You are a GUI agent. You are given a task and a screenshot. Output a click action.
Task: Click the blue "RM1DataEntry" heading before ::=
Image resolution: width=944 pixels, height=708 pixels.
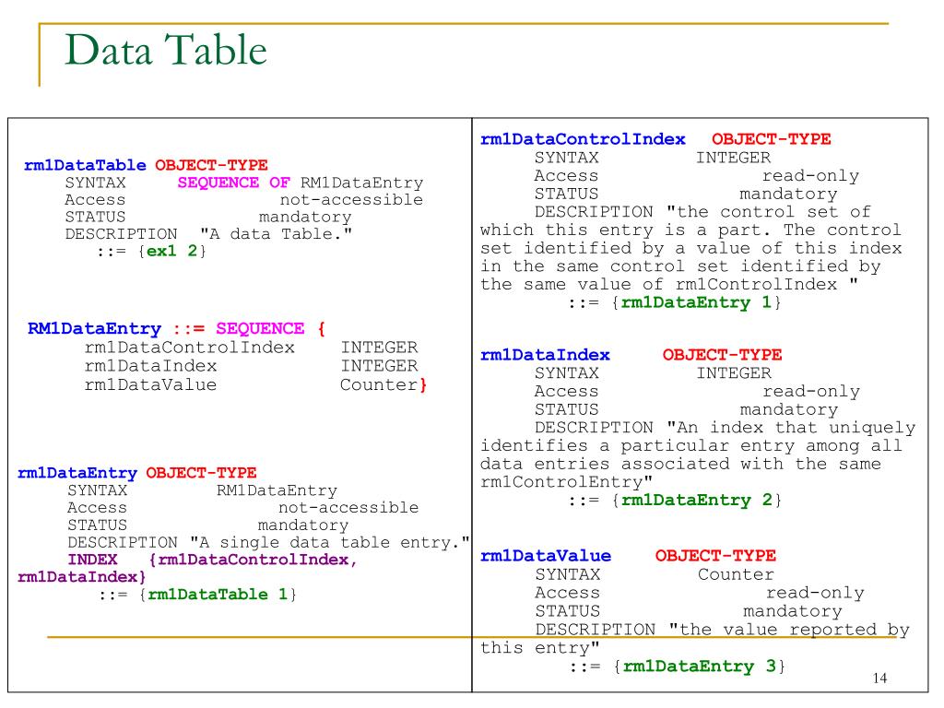pos(95,329)
